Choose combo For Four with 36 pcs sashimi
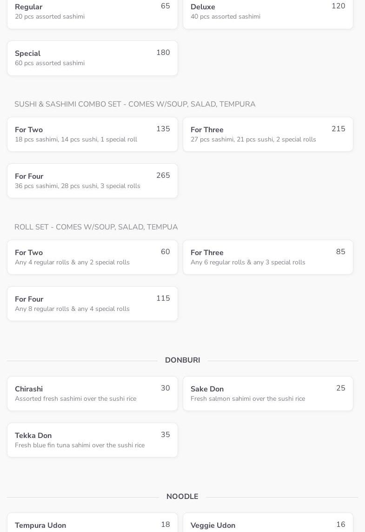This screenshot has height=532, width=365. (x=92, y=181)
